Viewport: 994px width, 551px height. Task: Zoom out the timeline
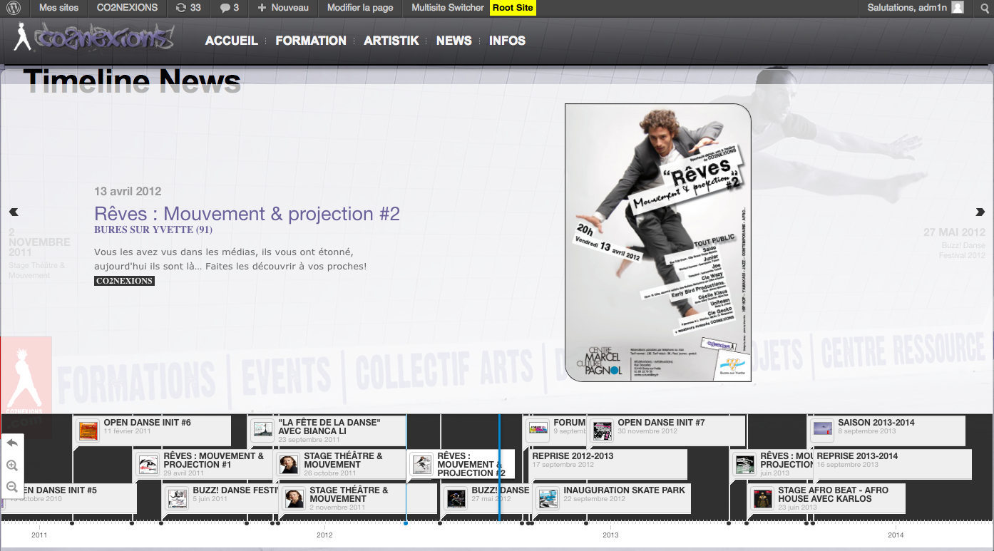click(12, 488)
